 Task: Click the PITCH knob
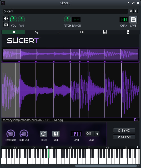click(x=67, y=19)
